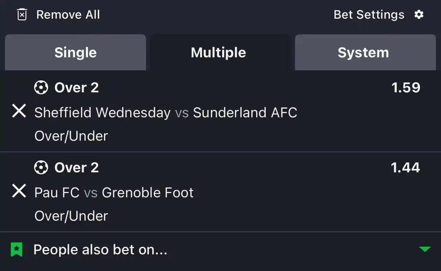Click soccer ball icon beside second Over 2
This screenshot has width=441, height=271.
41,167
